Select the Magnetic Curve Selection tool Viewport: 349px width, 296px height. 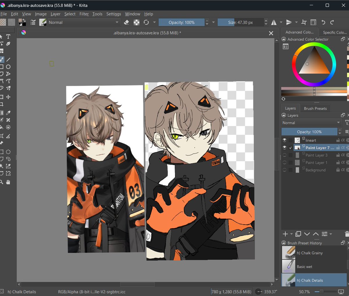pos(8,173)
